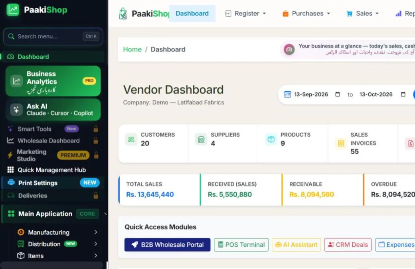Open Quick Management Hub
The width and height of the screenshot is (415, 269).
tap(53, 170)
